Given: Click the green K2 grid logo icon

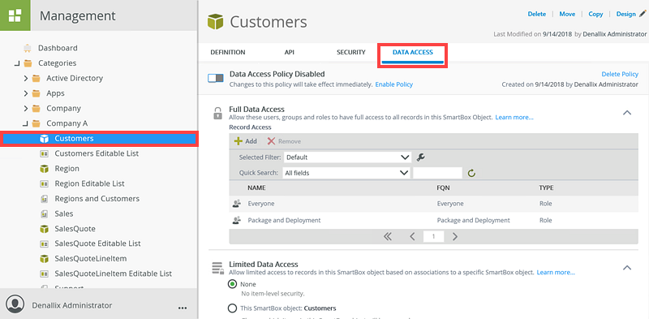Looking at the screenshot, I should 15,15.
